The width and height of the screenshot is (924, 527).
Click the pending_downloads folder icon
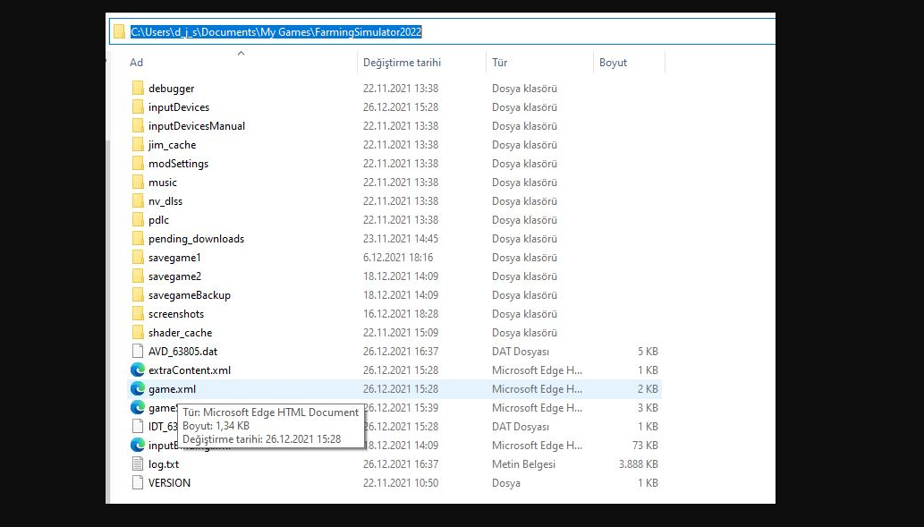point(138,239)
